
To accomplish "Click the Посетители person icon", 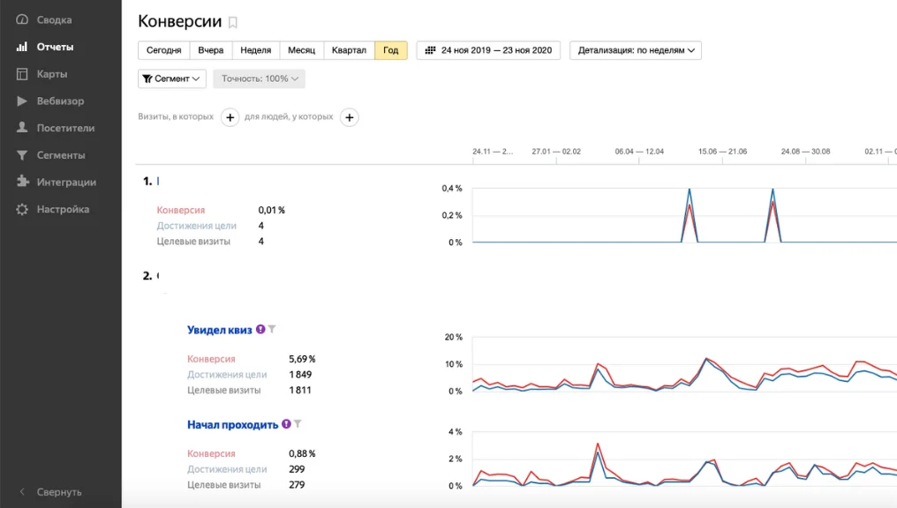I will (x=22, y=127).
